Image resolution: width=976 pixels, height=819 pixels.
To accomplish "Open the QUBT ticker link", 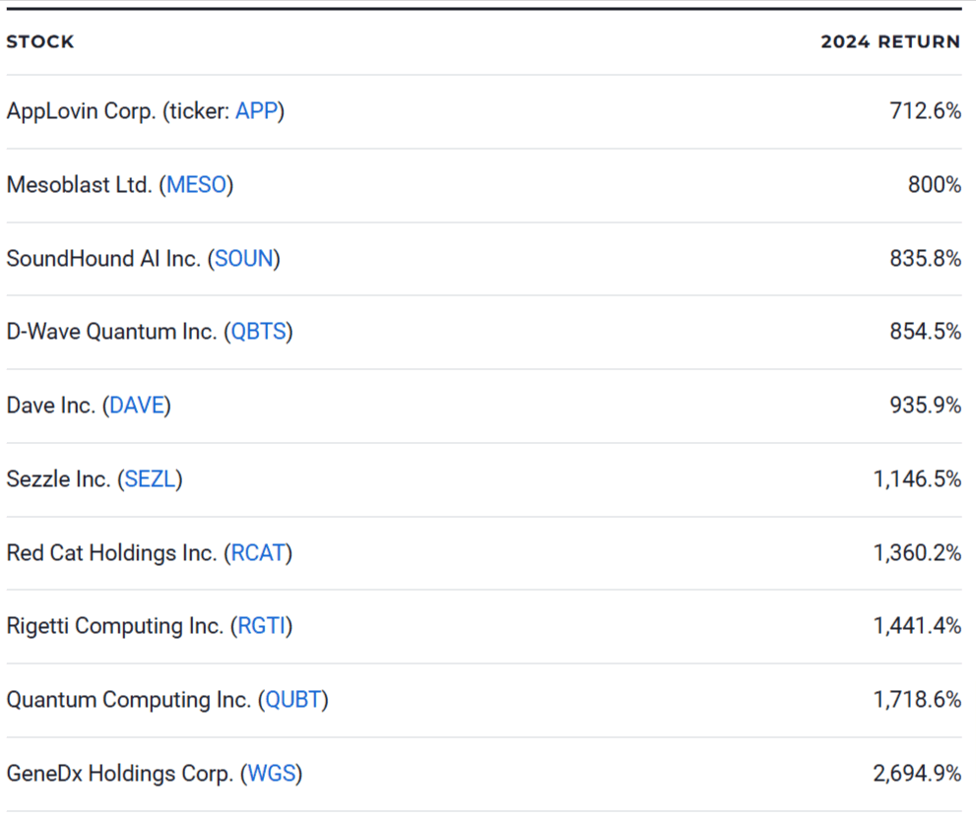I will 293,700.
